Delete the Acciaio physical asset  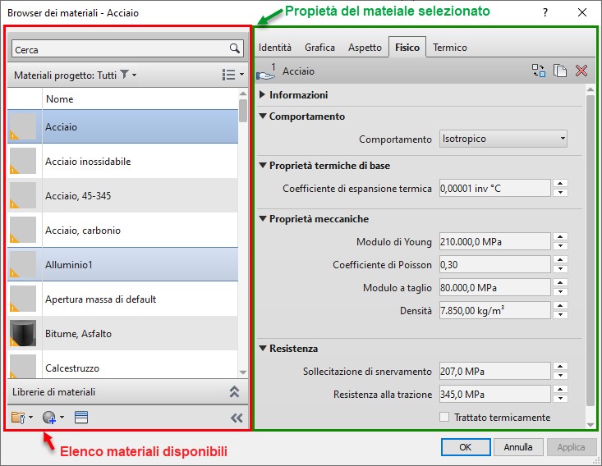click(581, 71)
